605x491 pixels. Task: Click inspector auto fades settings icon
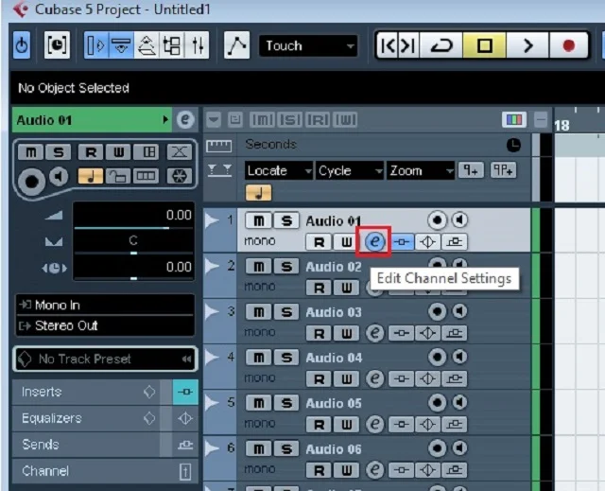[179, 152]
